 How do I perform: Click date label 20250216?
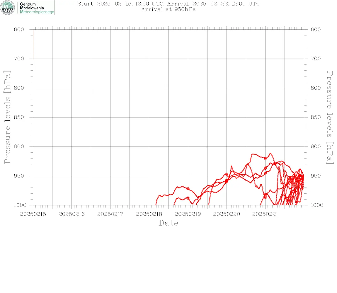click(72, 214)
